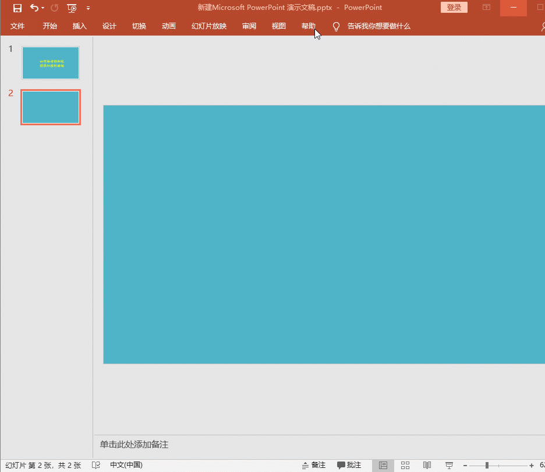Click the zoom out minus icon
The width and height of the screenshot is (545, 472).
click(x=465, y=465)
